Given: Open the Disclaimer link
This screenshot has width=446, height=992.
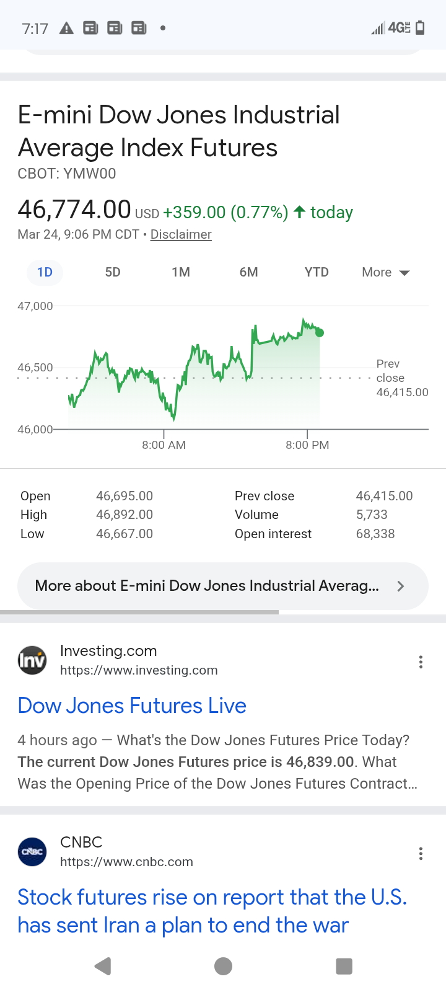Looking at the screenshot, I should pos(181,234).
